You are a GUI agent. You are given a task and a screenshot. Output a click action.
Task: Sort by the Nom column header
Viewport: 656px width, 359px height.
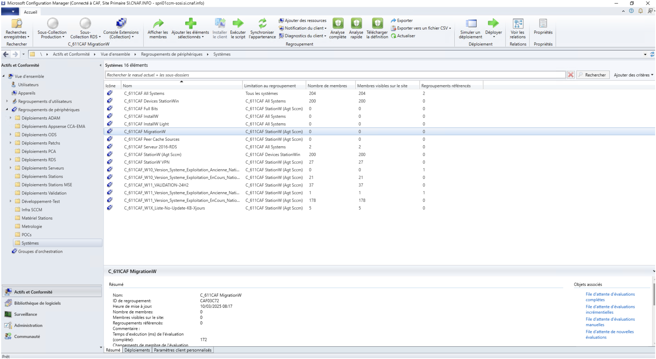pyautogui.click(x=182, y=86)
